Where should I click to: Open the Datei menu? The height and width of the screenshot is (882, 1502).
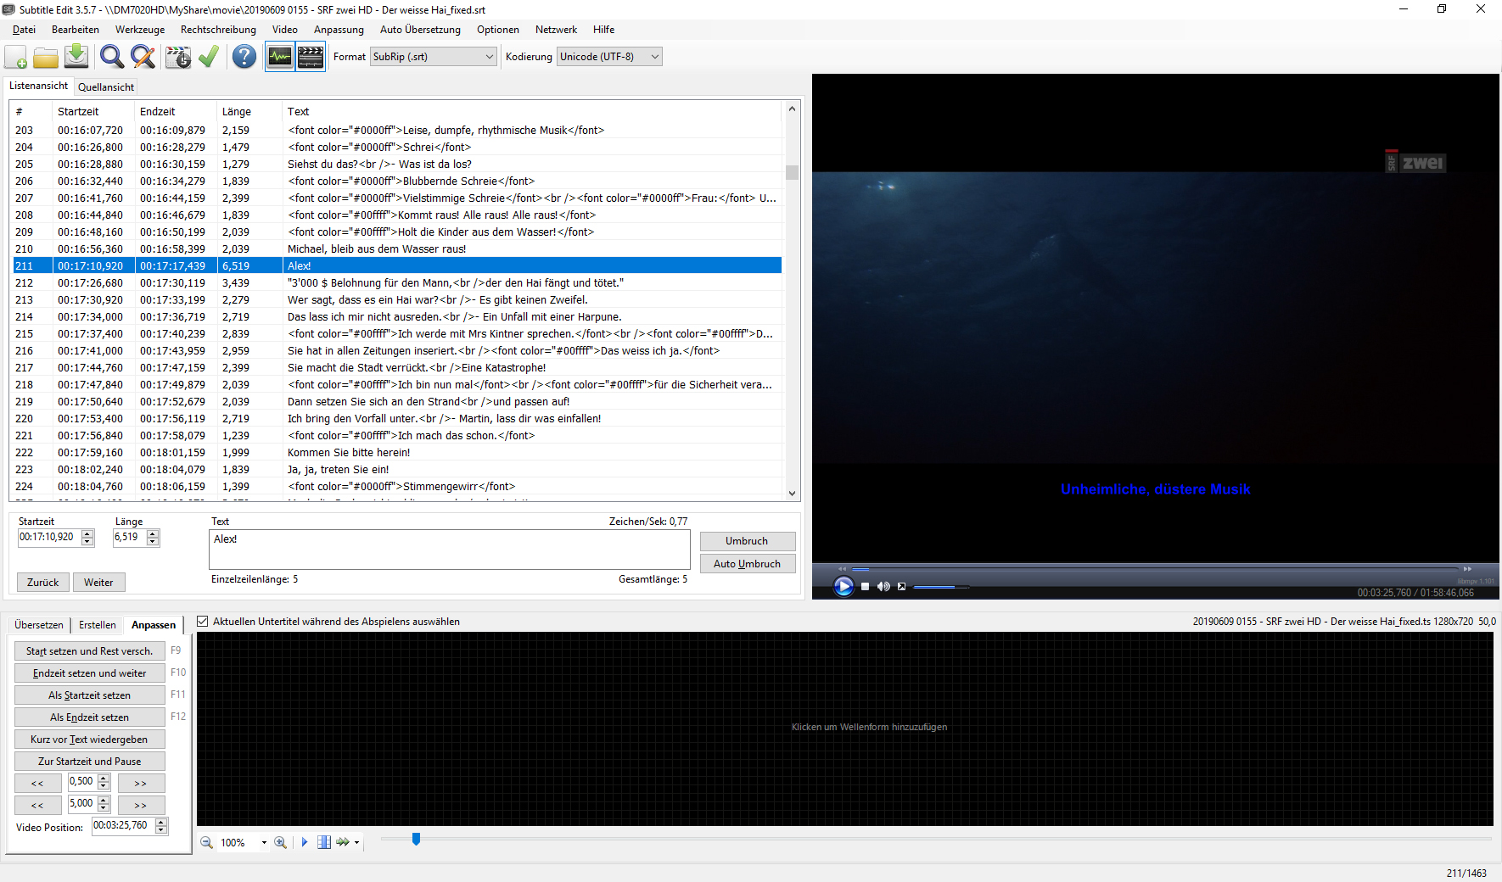click(x=24, y=30)
